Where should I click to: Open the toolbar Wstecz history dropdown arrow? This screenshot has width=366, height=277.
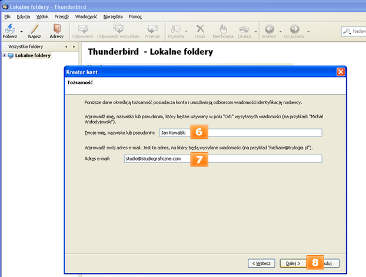tap(281, 32)
